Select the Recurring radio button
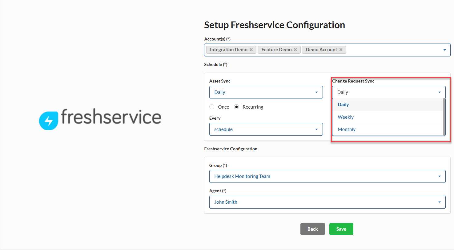 tap(236, 107)
